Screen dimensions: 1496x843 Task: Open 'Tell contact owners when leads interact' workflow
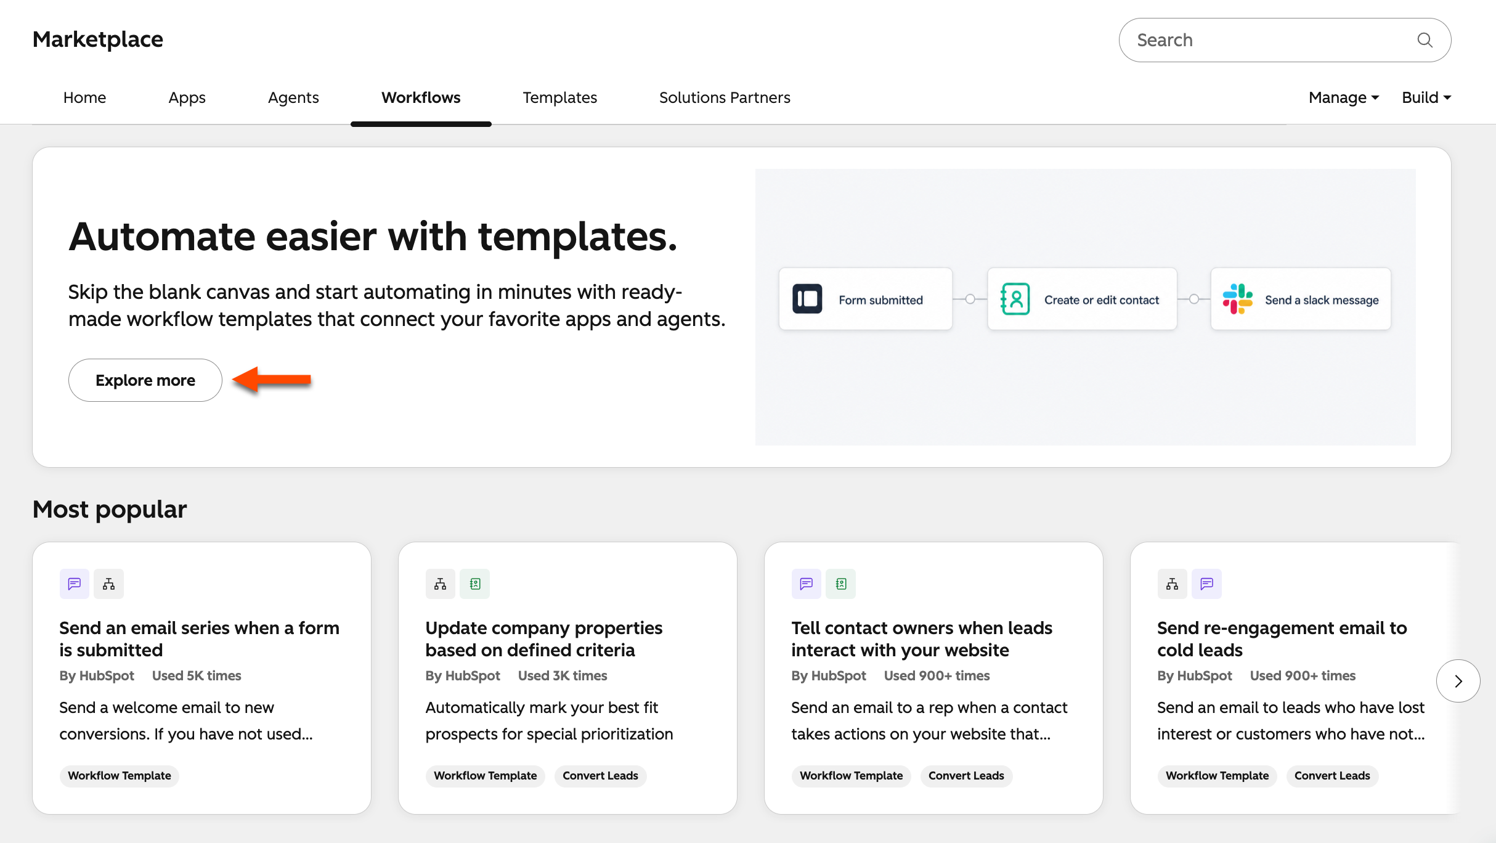(922, 639)
